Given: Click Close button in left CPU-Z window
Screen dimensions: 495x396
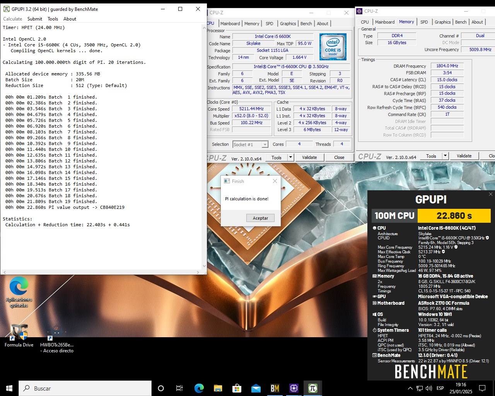Looking at the screenshot, I should 339,157.
